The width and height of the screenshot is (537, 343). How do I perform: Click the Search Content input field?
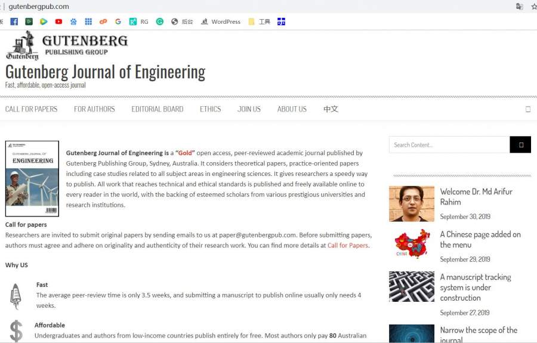(449, 144)
